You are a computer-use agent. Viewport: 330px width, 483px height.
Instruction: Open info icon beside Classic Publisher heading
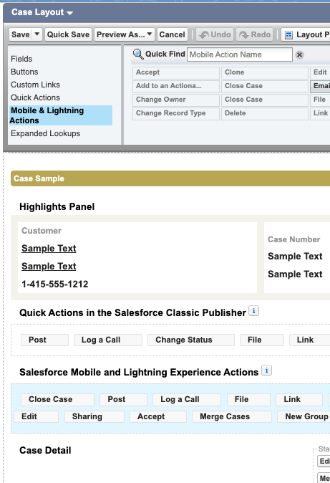tap(253, 311)
